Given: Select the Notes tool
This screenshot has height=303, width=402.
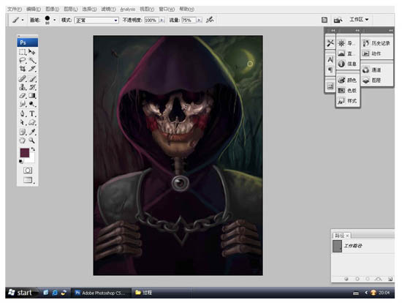Looking at the screenshot, I should [x=23, y=132].
